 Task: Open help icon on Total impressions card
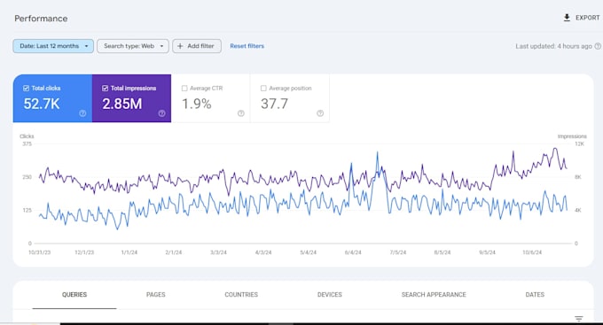click(x=162, y=113)
